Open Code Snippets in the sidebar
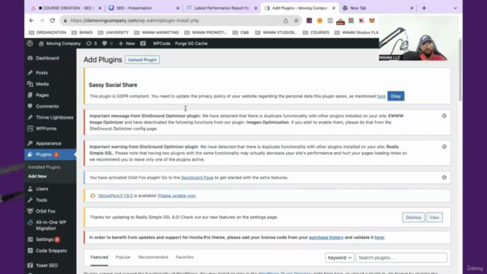 pos(50,250)
